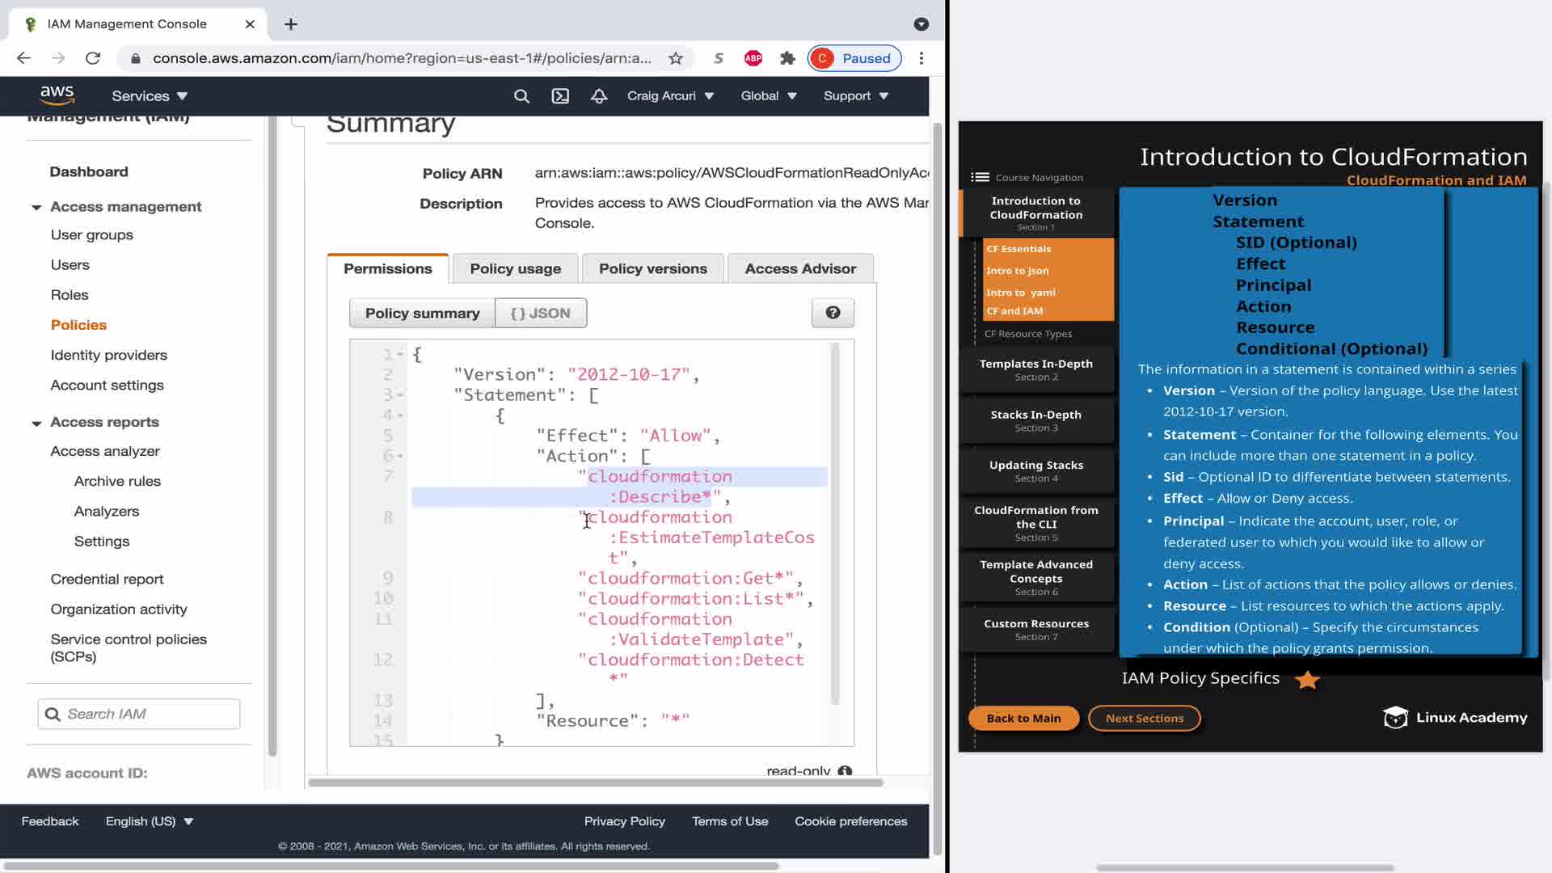This screenshot has width=1552, height=873.
Task: Launch the CloudShell terminal icon
Action: (560, 96)
